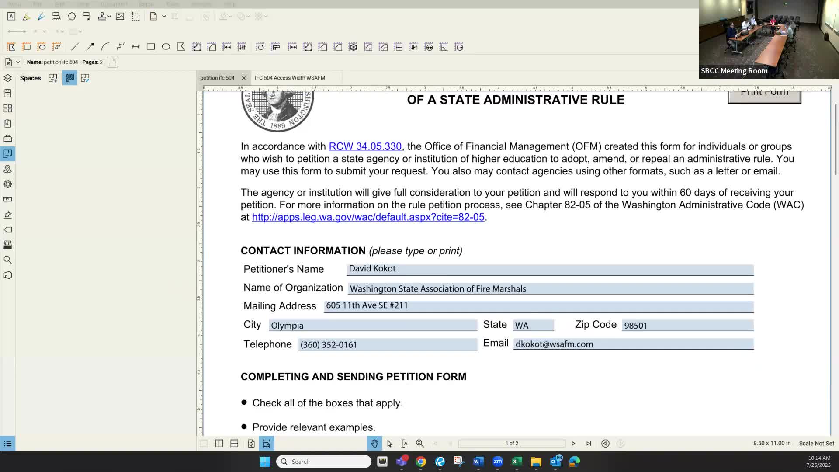This screenshot has width=839, height=472.
Task: Go to the next page
Action: coord(573,444)
